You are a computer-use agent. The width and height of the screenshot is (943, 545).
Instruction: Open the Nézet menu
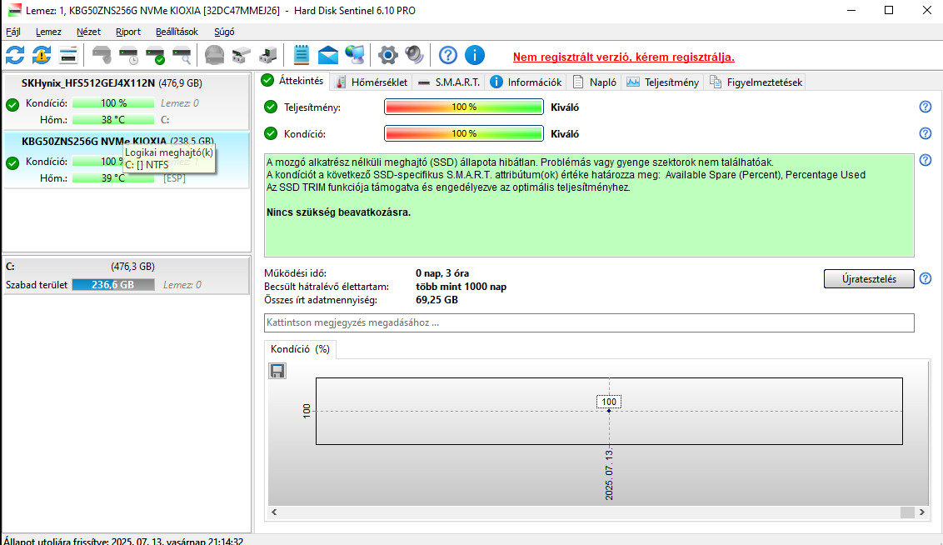[88, 32]
